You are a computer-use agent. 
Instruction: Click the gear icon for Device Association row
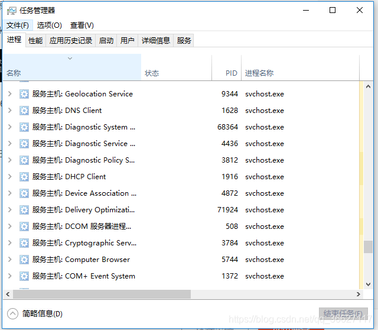coord(24,193)
